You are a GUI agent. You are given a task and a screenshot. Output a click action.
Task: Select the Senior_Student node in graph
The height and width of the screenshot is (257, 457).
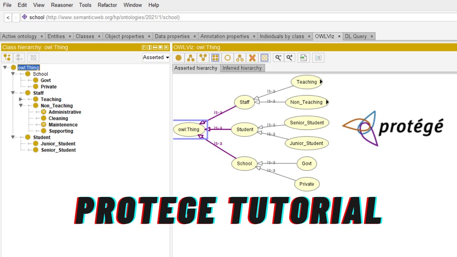pyautogui.click(x=307, y=123)
